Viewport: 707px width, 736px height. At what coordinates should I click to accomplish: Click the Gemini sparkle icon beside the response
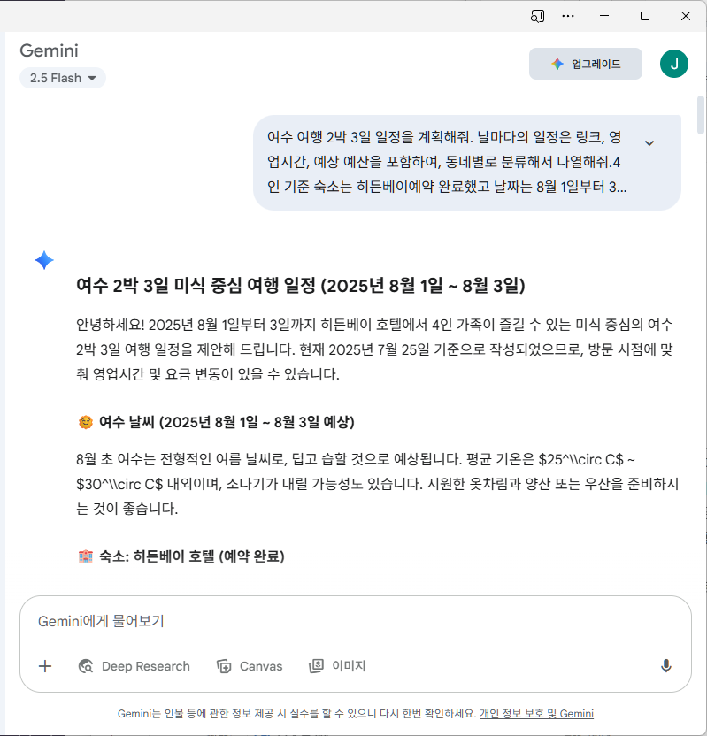(x=43, y=258)
